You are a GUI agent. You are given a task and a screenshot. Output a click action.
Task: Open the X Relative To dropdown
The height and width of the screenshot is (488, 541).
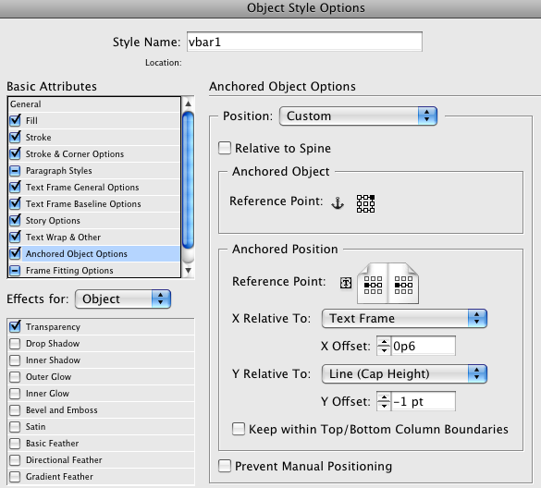point(404,318)
